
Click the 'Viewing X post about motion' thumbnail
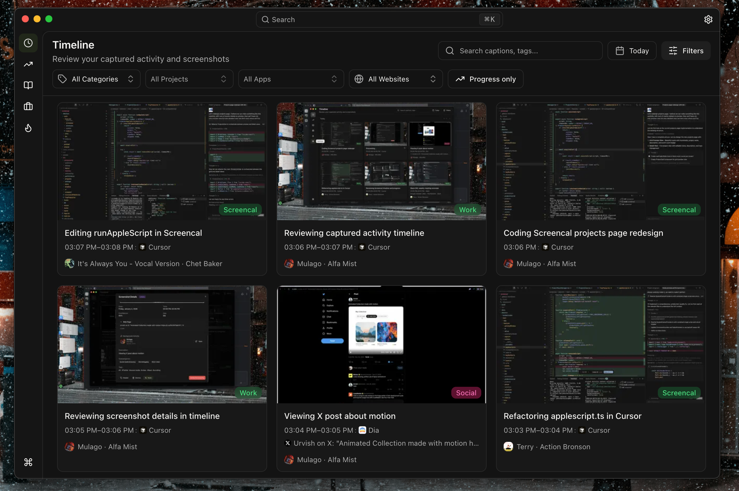click(x=381, y=344)
